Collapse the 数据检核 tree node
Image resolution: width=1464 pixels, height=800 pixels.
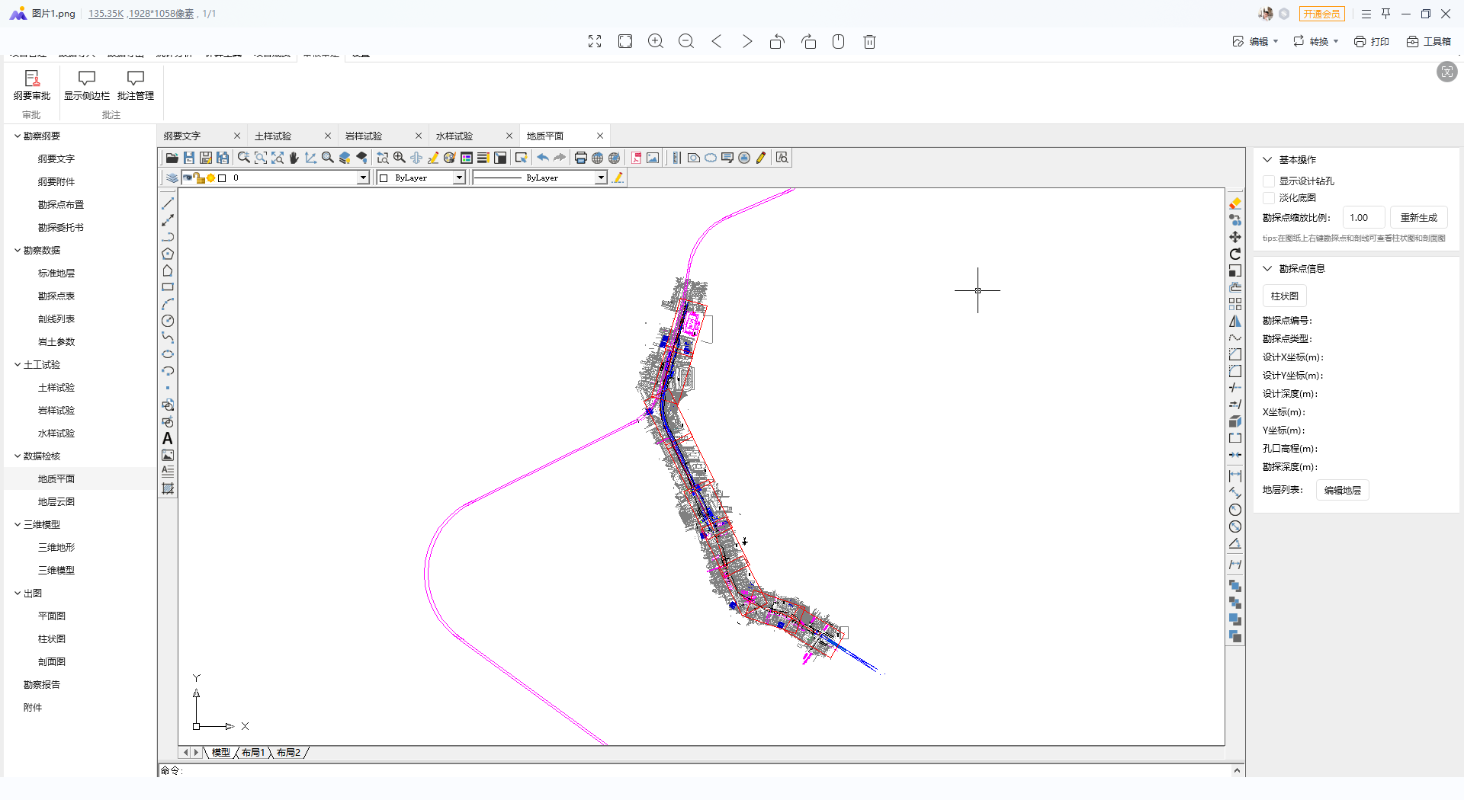pos(18,456)
